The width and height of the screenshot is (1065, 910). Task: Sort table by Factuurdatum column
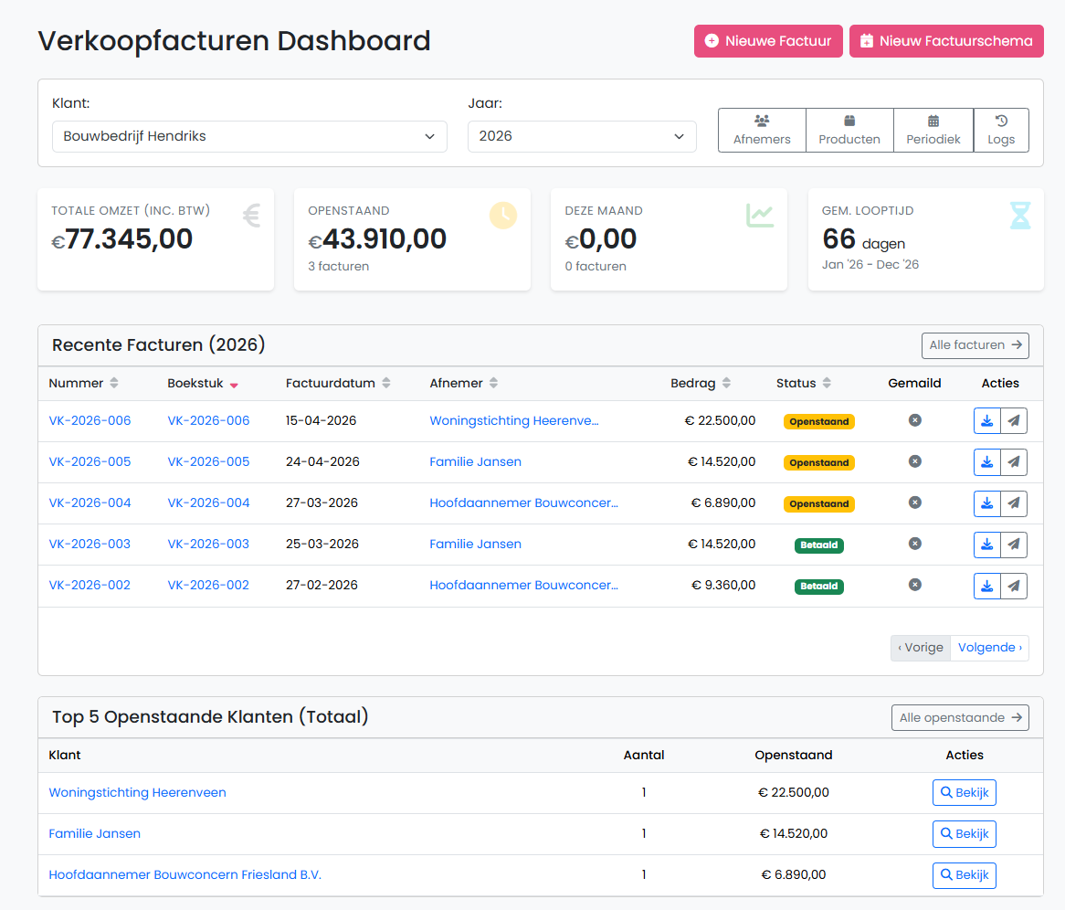tap(338, 384)
